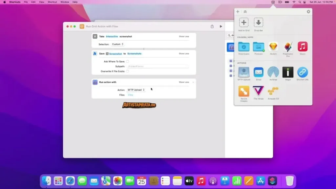Click the Email action icon
This screenshot has height=189, width=336.
coord(258,73)
